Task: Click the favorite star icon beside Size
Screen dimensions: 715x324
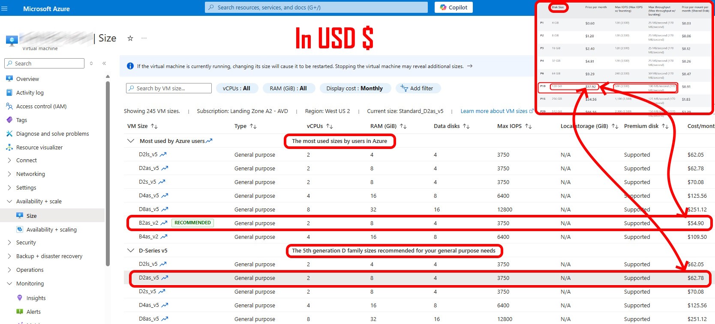Action: (130, 39)
